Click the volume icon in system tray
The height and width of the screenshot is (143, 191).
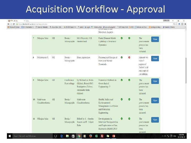point(166,136)
